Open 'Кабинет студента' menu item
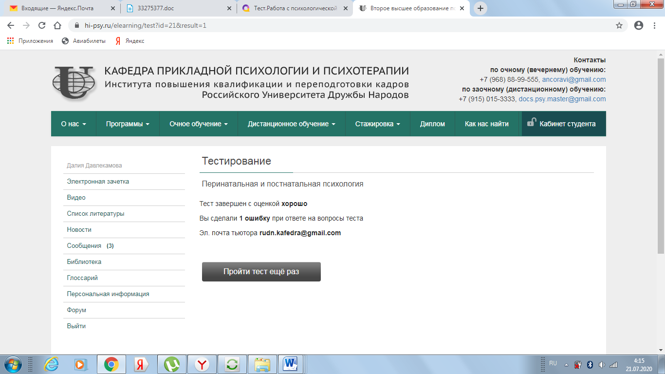The width and height of the screenshot is (665, 374). pyautogui.click(x=564, y=124)
